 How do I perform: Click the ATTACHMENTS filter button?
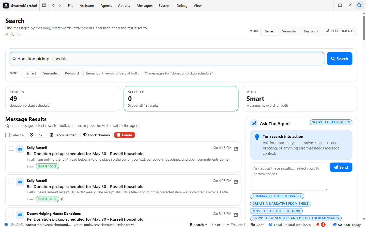click(340, 31)
